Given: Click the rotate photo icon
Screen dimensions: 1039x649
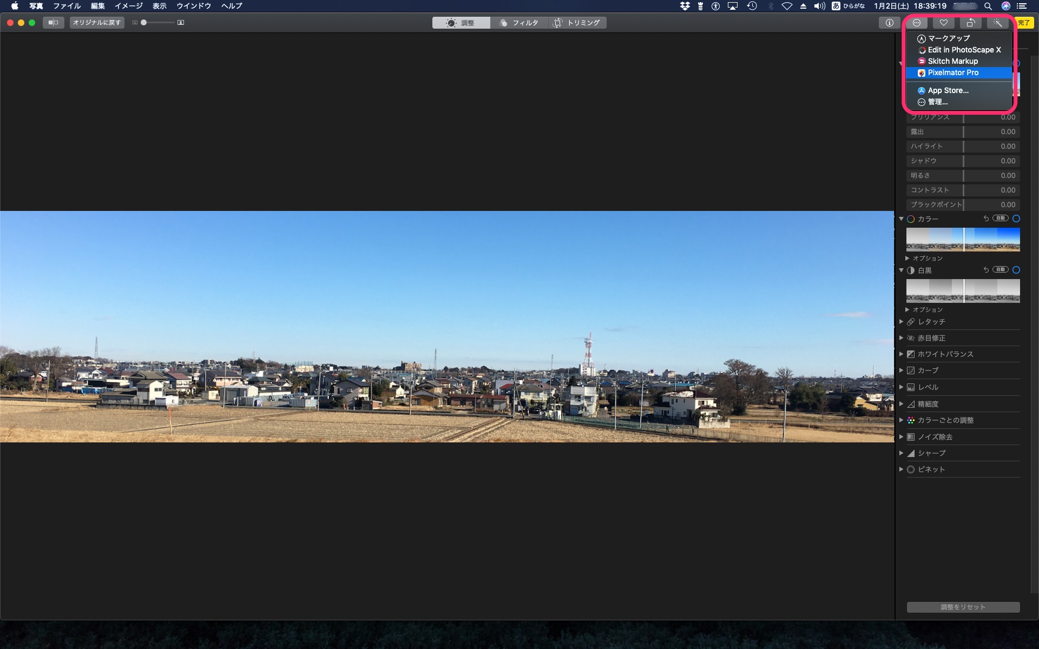Looking at the screenshot, I should [970, 23].
